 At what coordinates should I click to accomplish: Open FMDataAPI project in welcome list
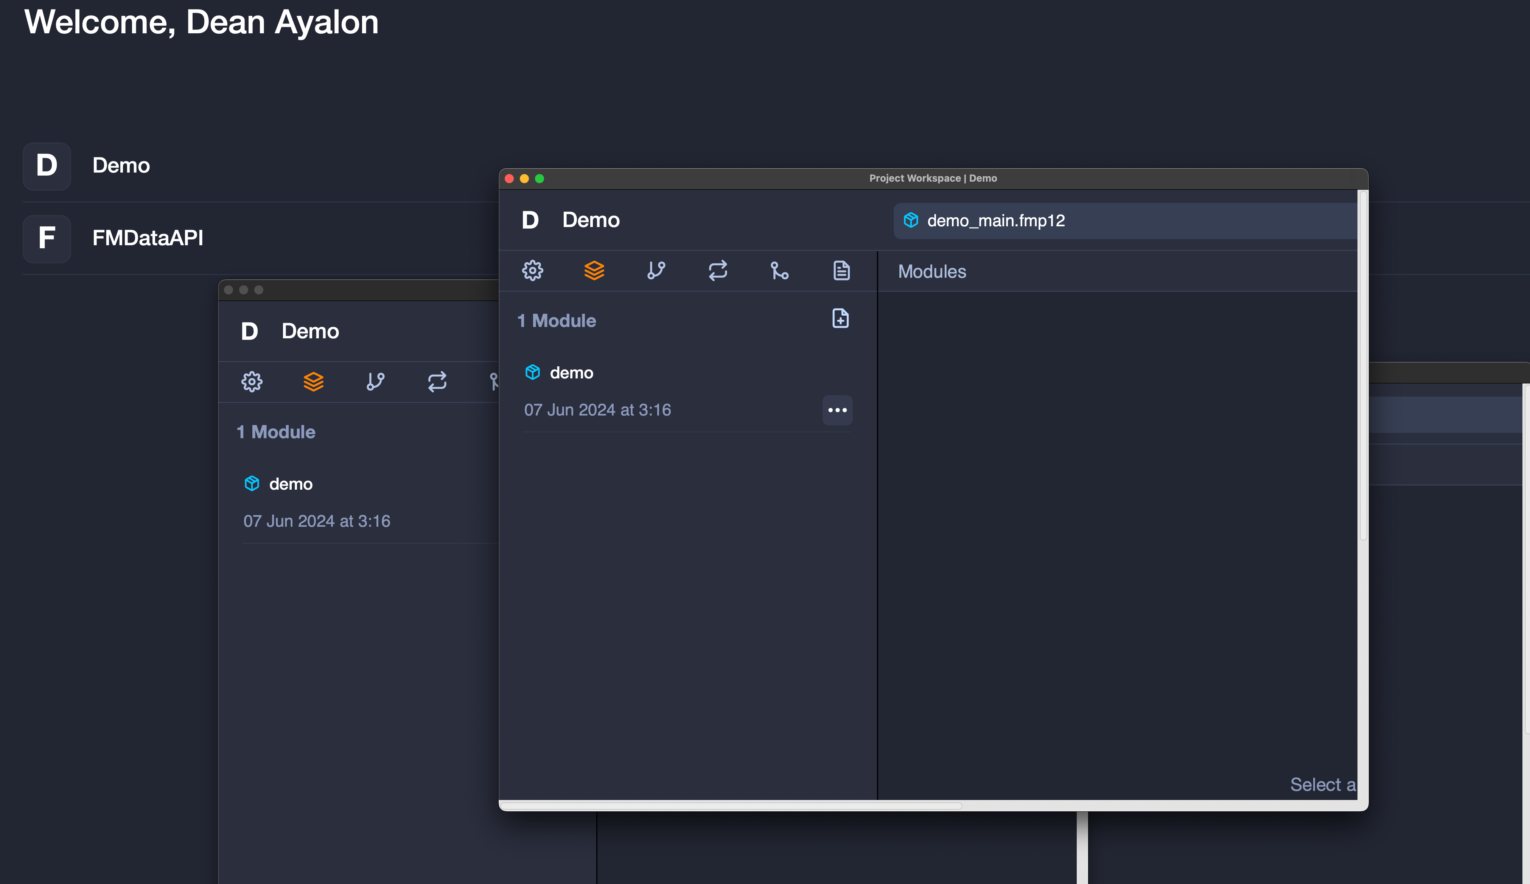(x=148, y=238)
